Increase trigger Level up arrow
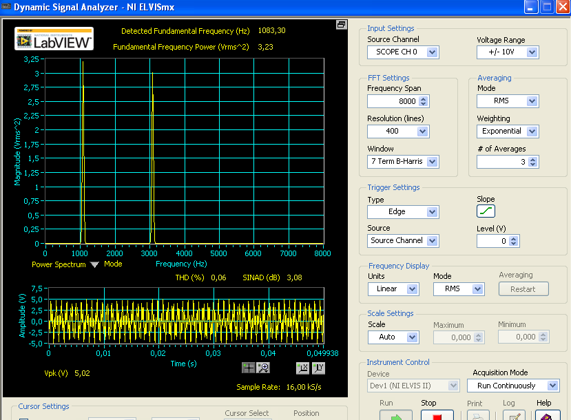Viewport: 571px width, 420px height. (x=513, y=238)
